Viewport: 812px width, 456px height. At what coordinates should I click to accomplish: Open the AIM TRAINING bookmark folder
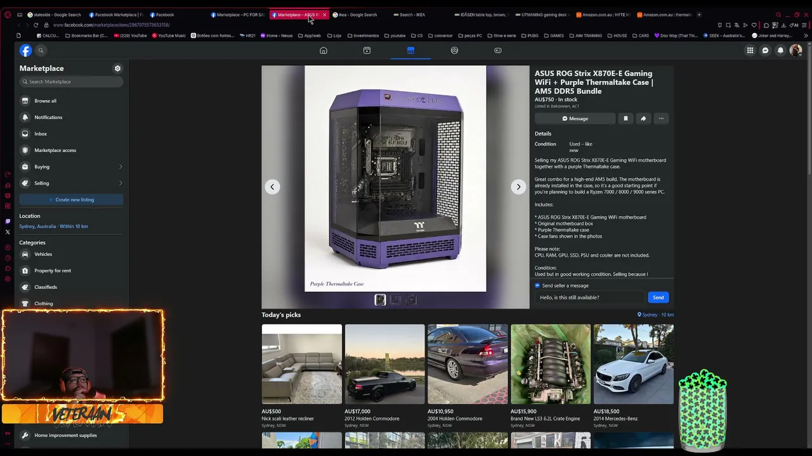coord(586,35)
